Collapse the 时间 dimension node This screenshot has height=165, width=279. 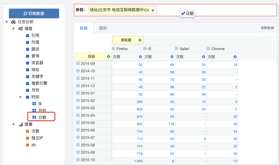(x=20, y=97)
